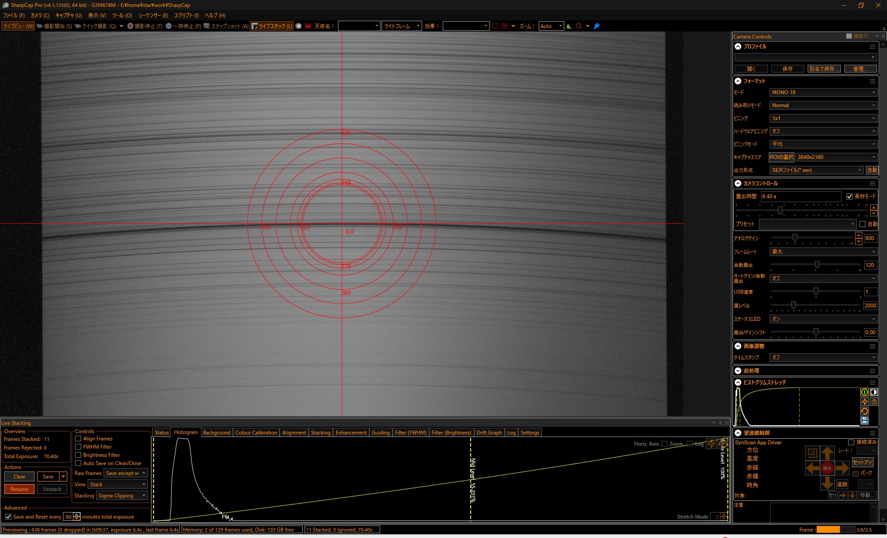Click the red telescope stop button
The width and height of the screenshot is (887, 538).
tap(827, 468)
